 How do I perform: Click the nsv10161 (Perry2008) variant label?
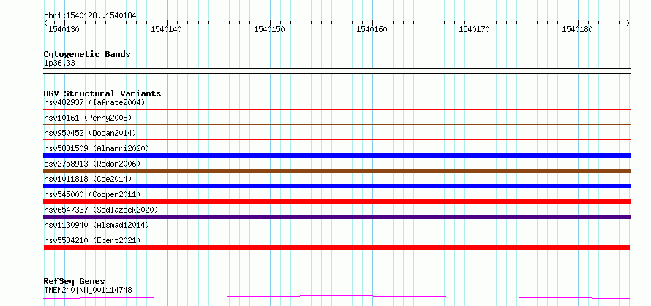click(88, 118)
